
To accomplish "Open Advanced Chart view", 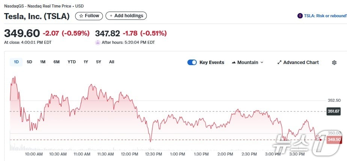I will [x=301, y=63].
